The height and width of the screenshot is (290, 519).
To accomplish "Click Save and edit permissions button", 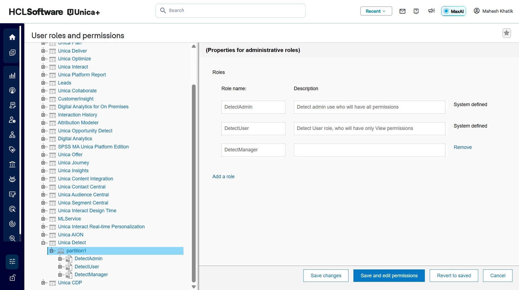I will click(x=389, y=276).
